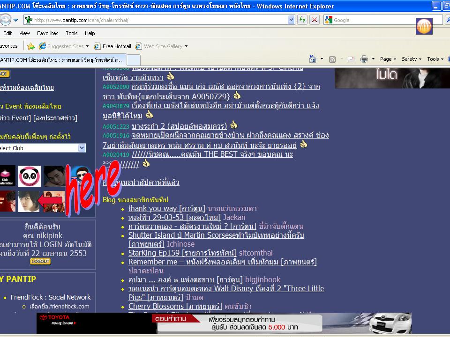Click the cactus site icon in address bar
The width and height of the screenshot is (450, 337).
tap(29, 20)
